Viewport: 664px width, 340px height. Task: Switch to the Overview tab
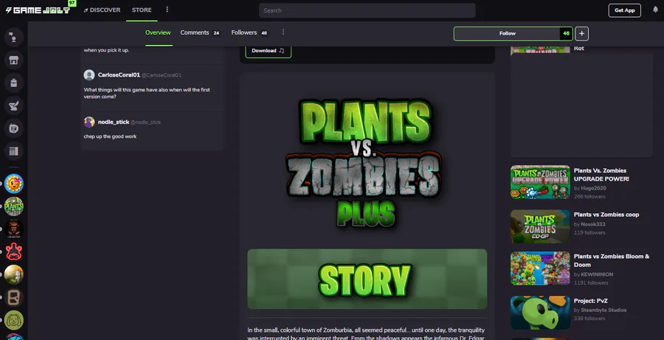point(158,32)
